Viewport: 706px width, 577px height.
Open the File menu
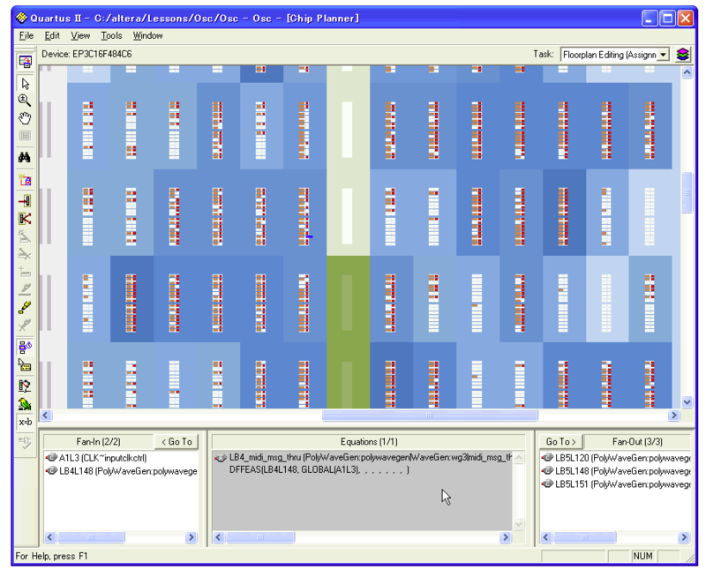[x=26, y=35]
